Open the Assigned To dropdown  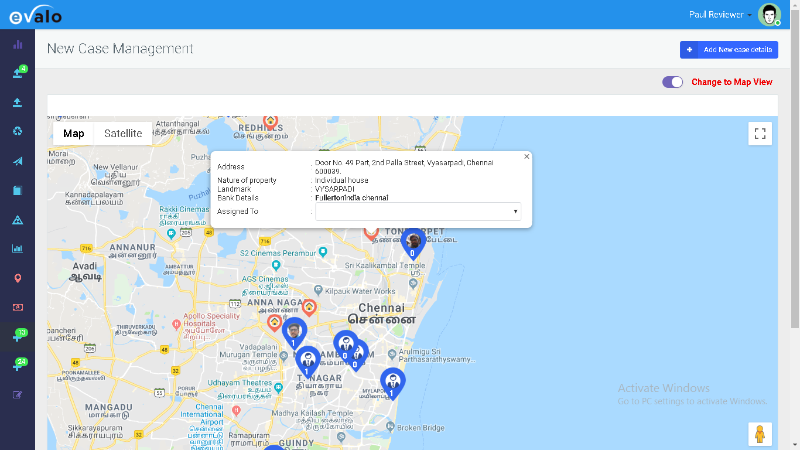[418, 212]
